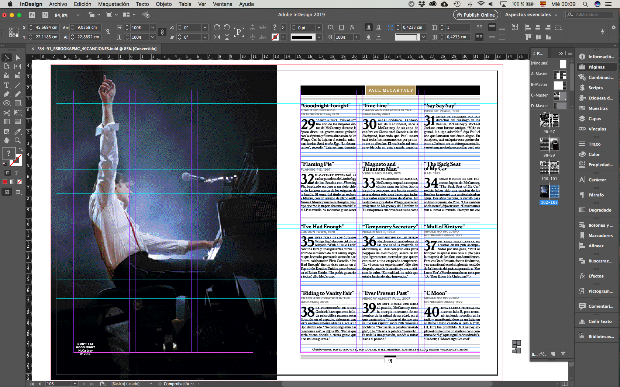Select the Direct Selection tool

point(17,57)
